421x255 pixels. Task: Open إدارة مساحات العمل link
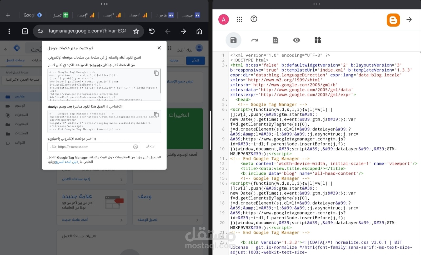(76, 179)
